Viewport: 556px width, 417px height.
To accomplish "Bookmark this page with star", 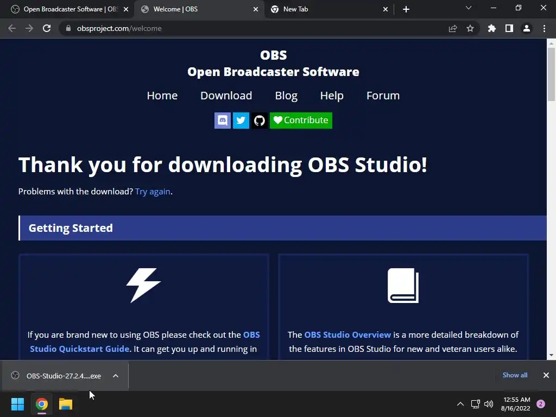I will click(x=470, y=28).
